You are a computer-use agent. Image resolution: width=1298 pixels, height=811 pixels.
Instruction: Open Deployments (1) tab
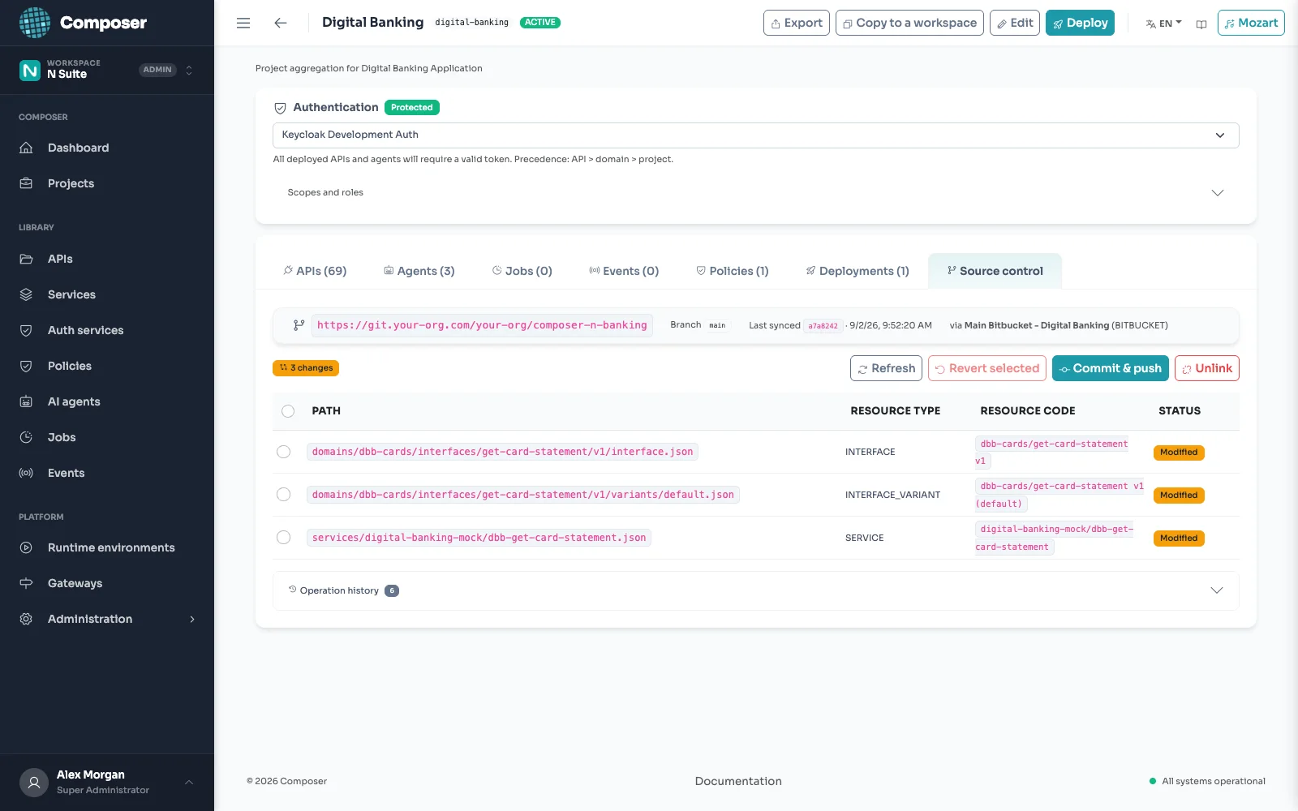[857, 271]
